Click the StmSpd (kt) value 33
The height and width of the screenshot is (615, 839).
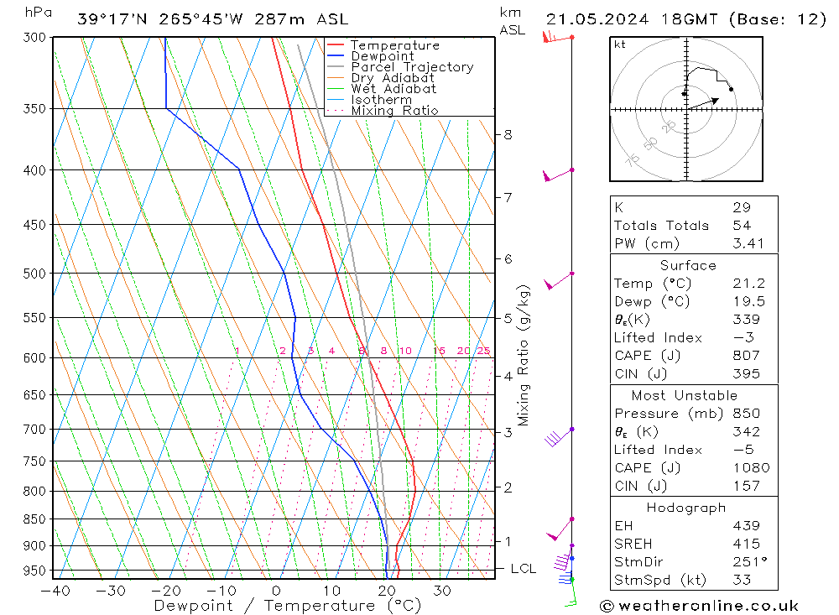(742, 581)
